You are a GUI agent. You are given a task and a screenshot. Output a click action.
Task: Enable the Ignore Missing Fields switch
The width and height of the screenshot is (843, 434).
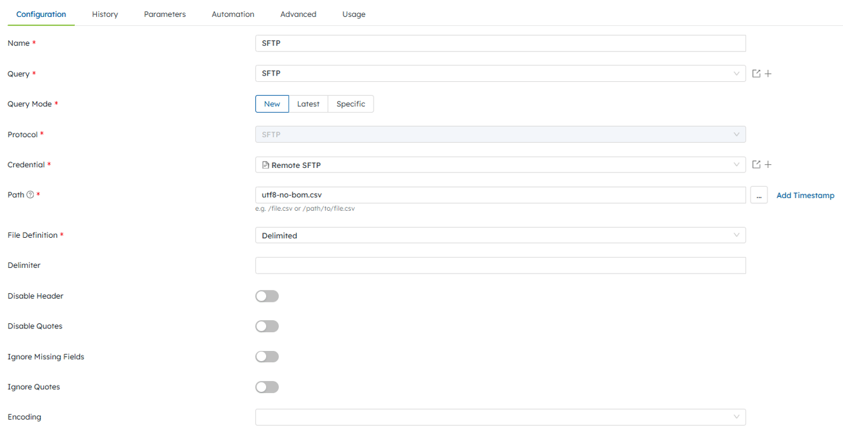(x=267, y=357)
